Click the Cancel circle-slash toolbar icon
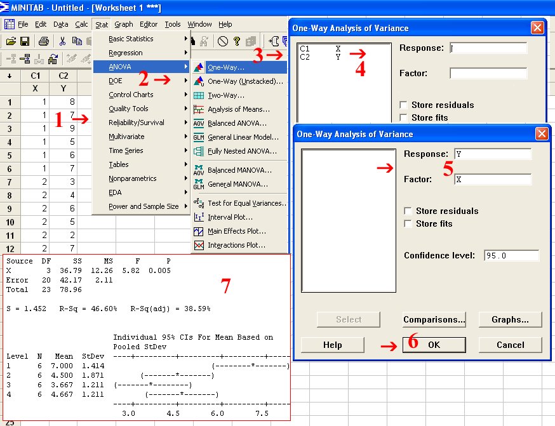The width and height of the screenshot is (555, 426). point(223,41)
